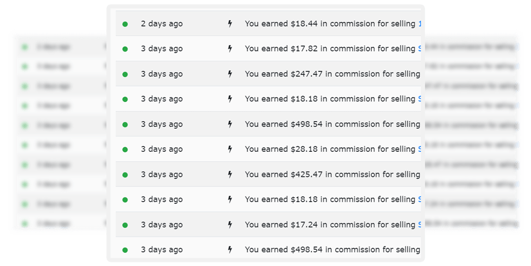This screenshot has width=531, height=266.
Task: Open the blue link in the $17.24 commission row
Action: pyautogui.click(x=419, y=225)
